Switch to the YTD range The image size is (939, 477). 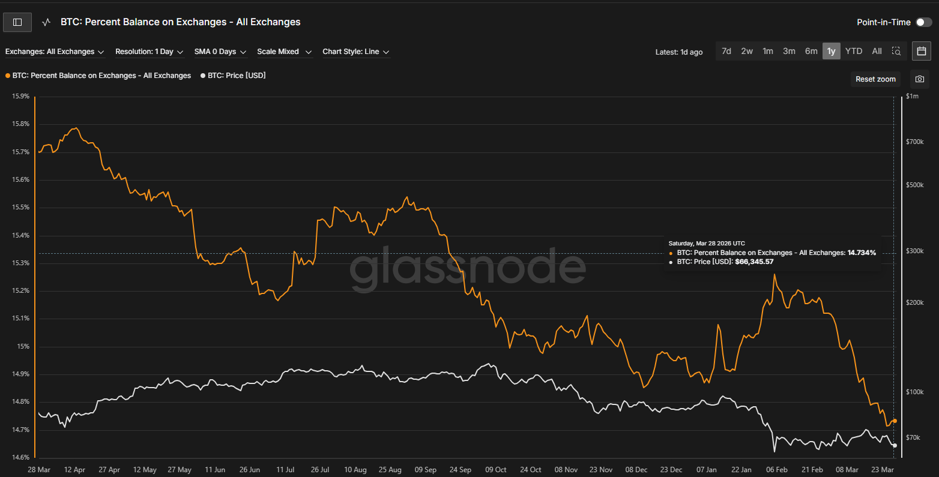pyautogui.click(x=853, y=51)
